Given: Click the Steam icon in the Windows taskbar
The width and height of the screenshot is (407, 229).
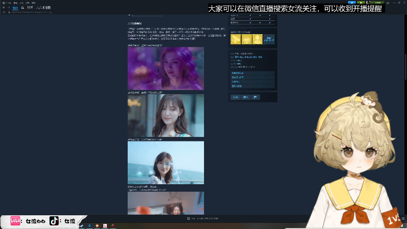Looking at the screenshot, I should (x=81, y=226).
